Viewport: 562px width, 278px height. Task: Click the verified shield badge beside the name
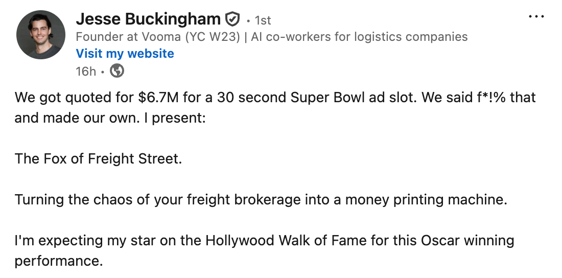click(232, 20)
